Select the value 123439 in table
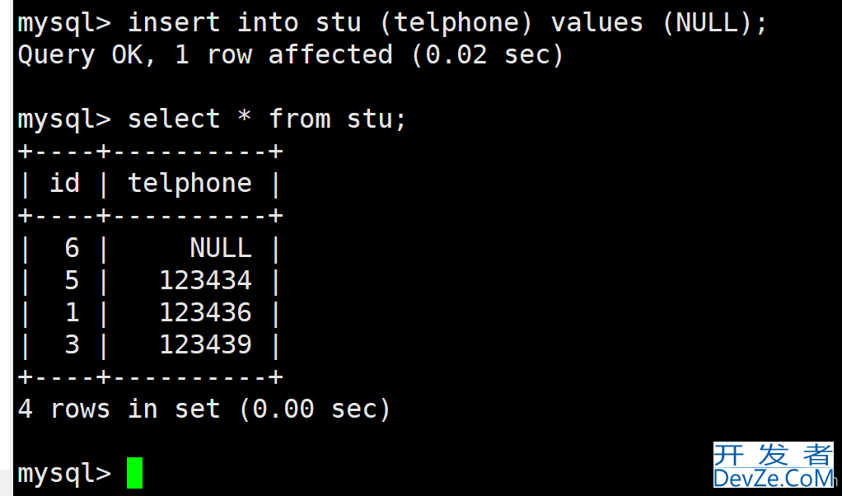 [206, 345]
